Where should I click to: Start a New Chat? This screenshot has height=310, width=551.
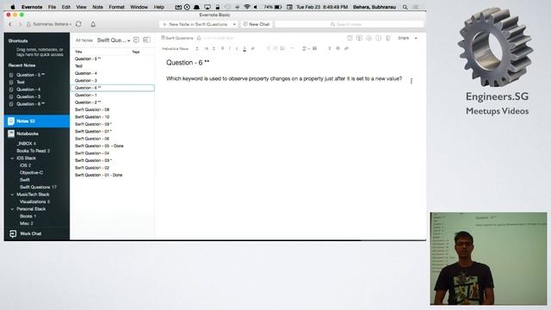tap(257, 24)
